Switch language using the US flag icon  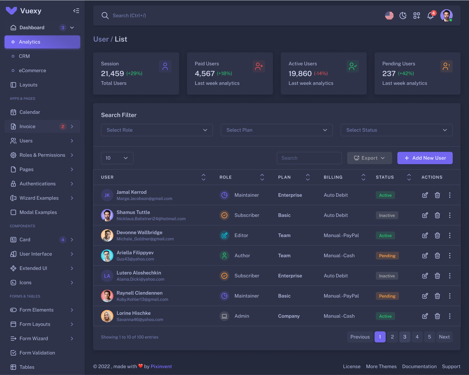(x=389, y=15)
